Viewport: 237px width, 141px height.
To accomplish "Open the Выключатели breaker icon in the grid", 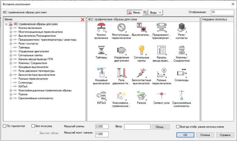I will tap(142, 28).
